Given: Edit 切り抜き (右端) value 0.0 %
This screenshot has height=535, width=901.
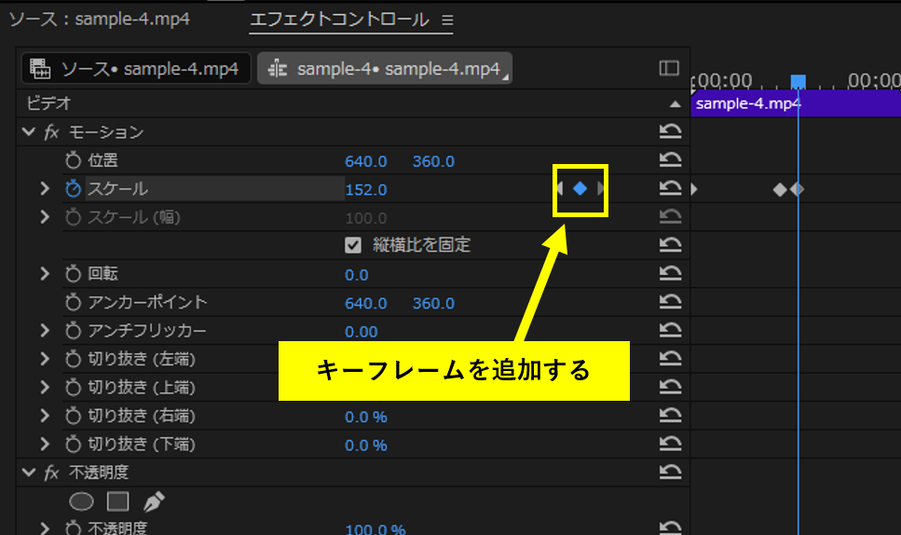Looking at the screenshot, I should click(x=366, y=417).
